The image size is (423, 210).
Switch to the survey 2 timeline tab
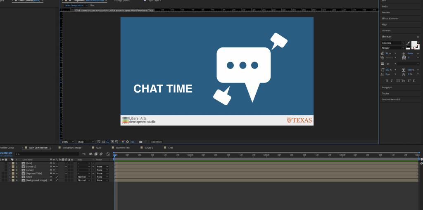pyautogui.click(x=149, y=148)
